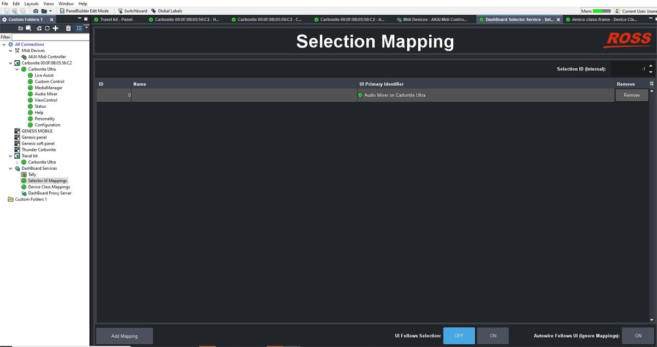Click MediaManager green status icon

pyautogui.click(x=31, y=88)
